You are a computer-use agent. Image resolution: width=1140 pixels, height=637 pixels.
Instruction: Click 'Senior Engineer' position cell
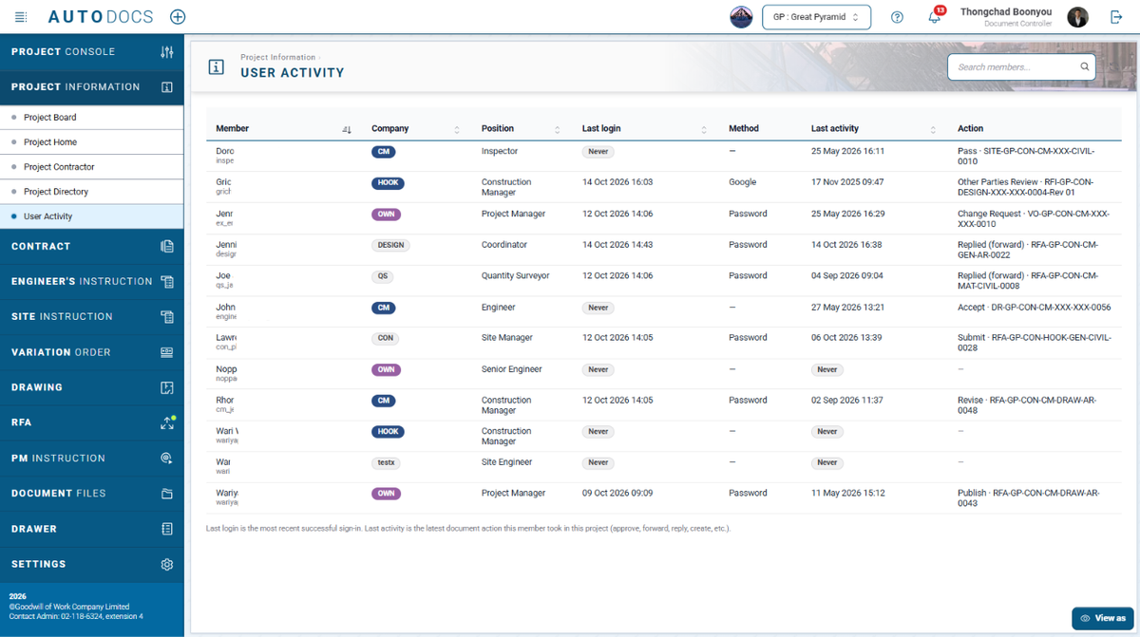[x=512, y=369]
